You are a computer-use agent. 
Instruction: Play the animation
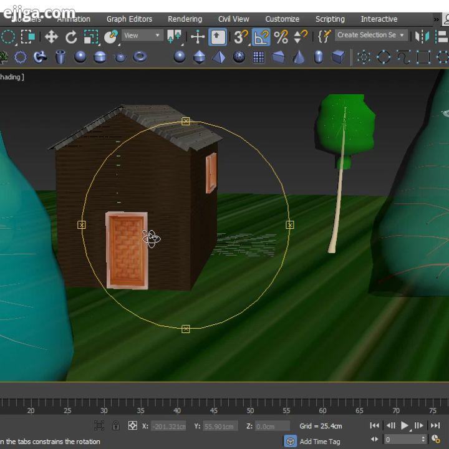(404, 425)
